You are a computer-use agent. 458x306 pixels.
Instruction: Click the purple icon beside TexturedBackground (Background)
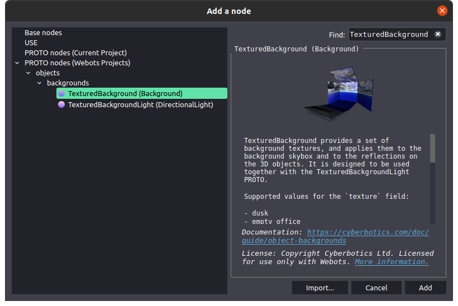(x=61, y=93)
